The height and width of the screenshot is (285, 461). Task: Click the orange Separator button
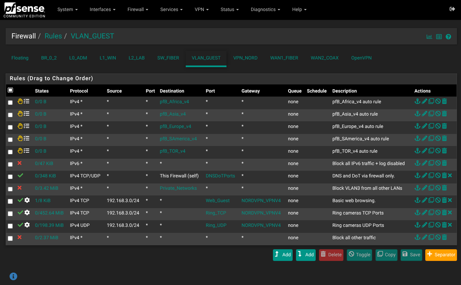tap(441, 255)
